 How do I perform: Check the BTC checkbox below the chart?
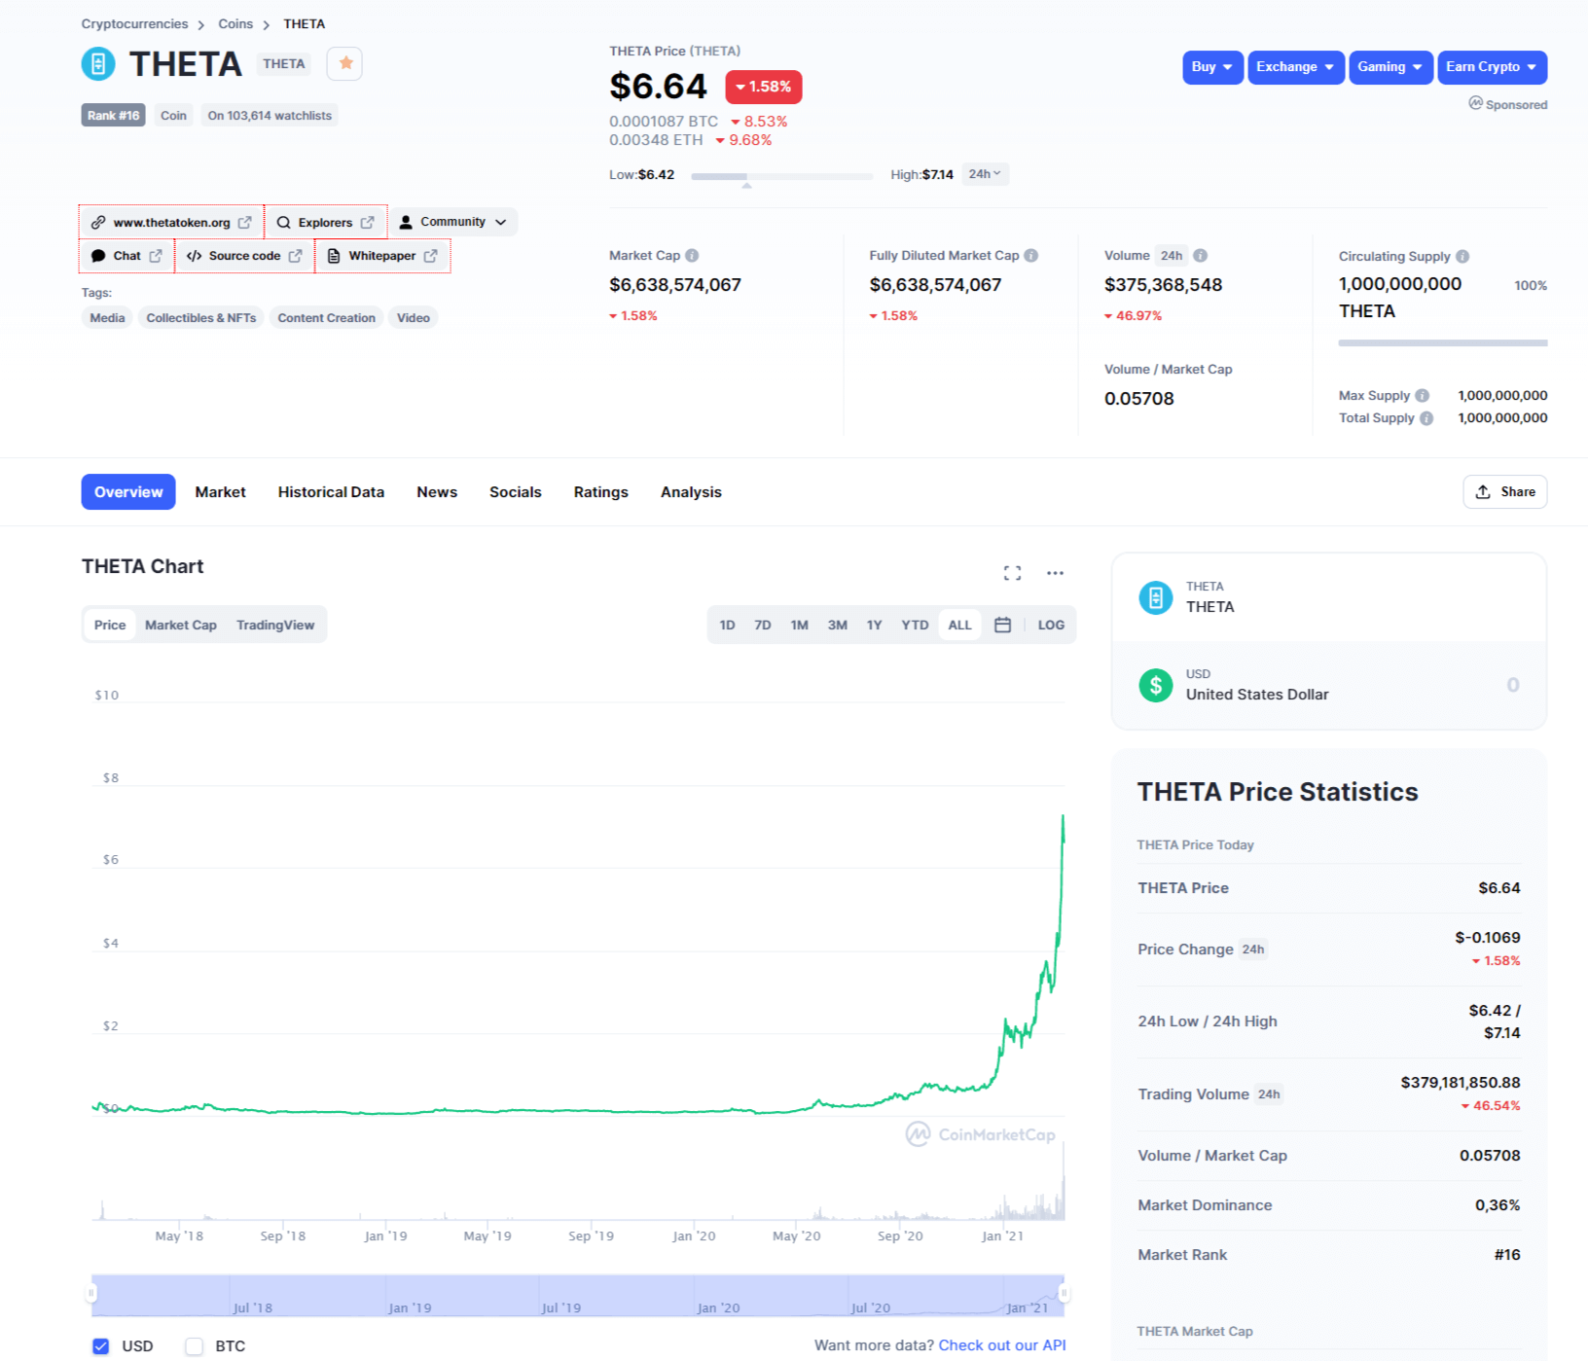point(195,1346)
